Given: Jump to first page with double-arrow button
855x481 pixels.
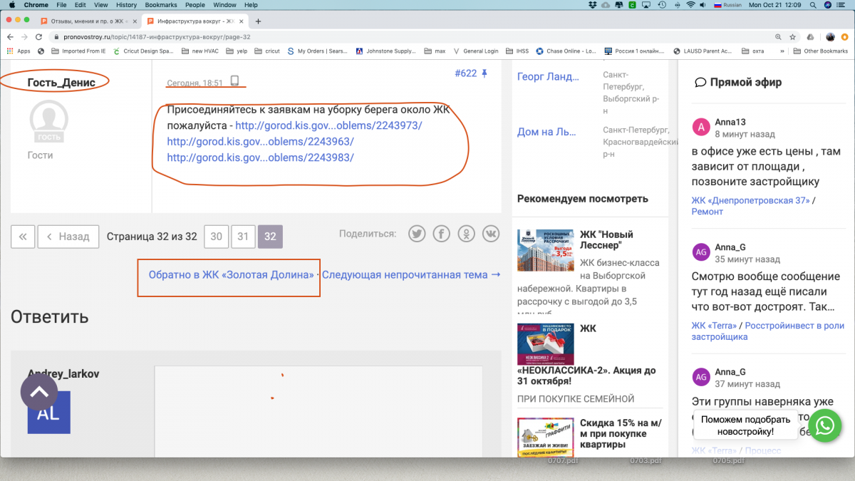Looking at the screenshot, I should click(23, 237).
